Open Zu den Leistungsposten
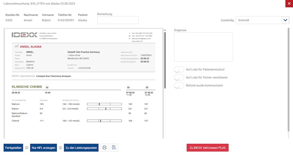Screen dimensions: 293x155 81,148
